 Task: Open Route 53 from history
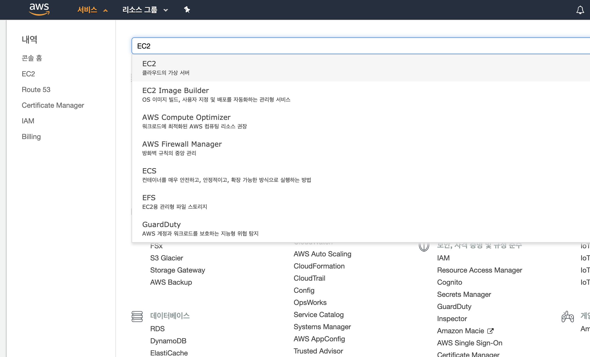coord(36,90)
